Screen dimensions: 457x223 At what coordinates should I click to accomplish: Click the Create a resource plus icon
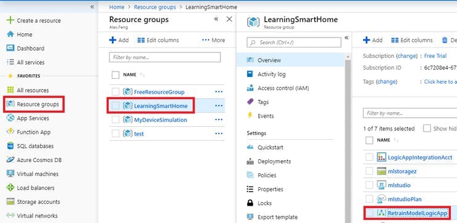(x=10, y=20)
